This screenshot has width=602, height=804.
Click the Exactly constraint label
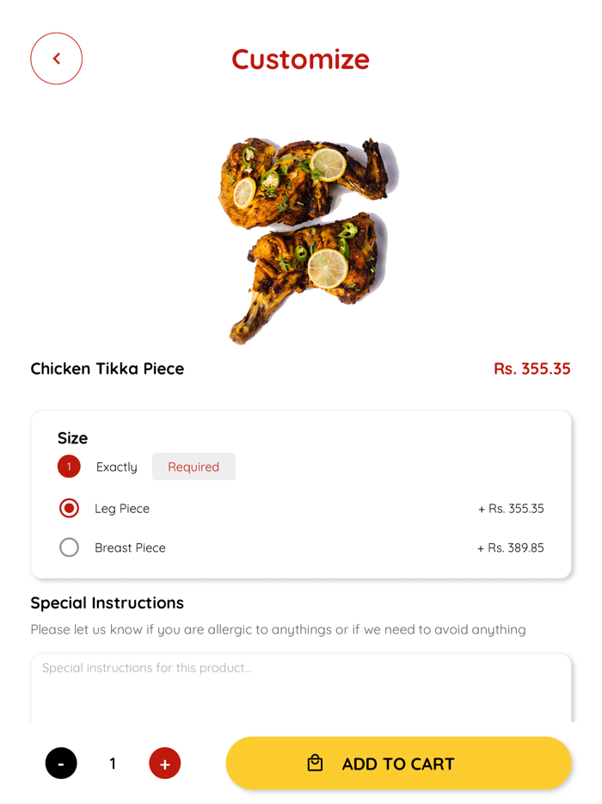click(116, 467)
